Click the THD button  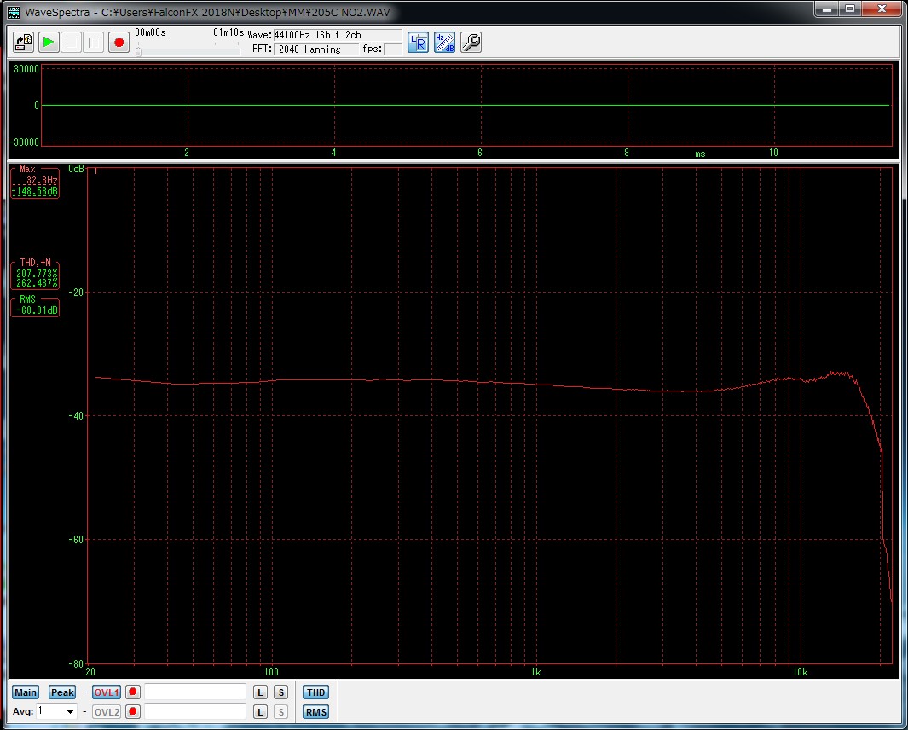click(315, 692)
